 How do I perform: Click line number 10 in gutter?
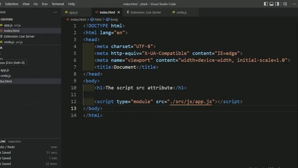74,88
